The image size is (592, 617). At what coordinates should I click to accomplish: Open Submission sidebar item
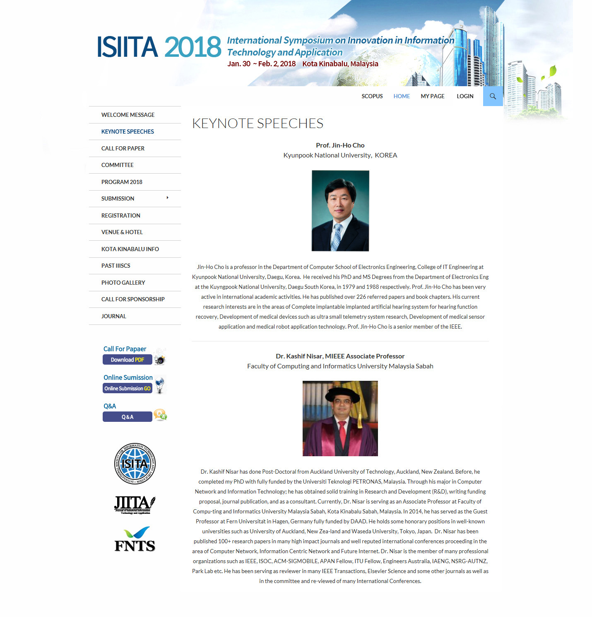135,198
